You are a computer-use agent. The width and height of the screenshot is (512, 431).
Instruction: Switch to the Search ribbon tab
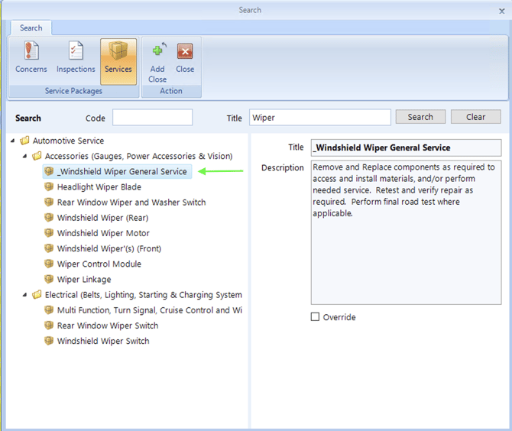[31, 28]
